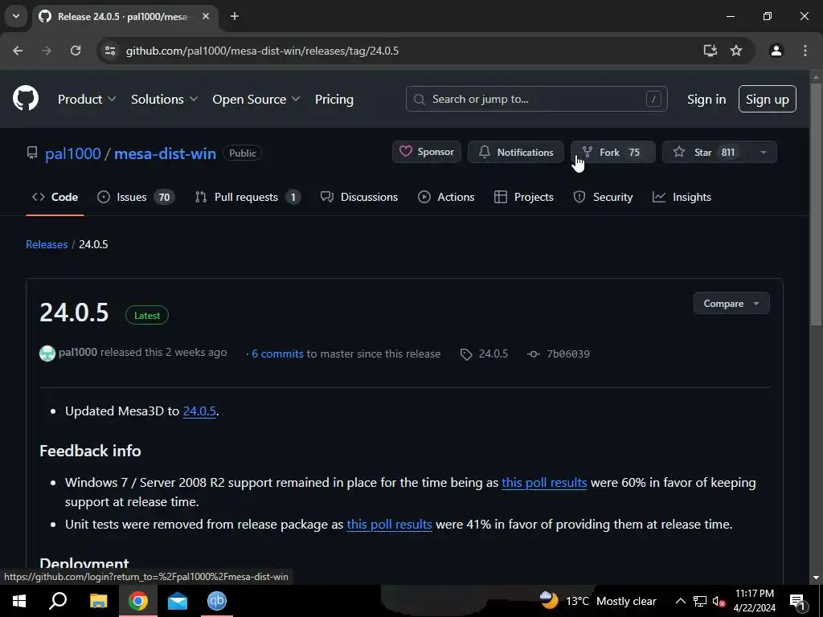Viewport: 823px width, 617px height.
Task: Open the 6 commits link
Action: (277, 354)
